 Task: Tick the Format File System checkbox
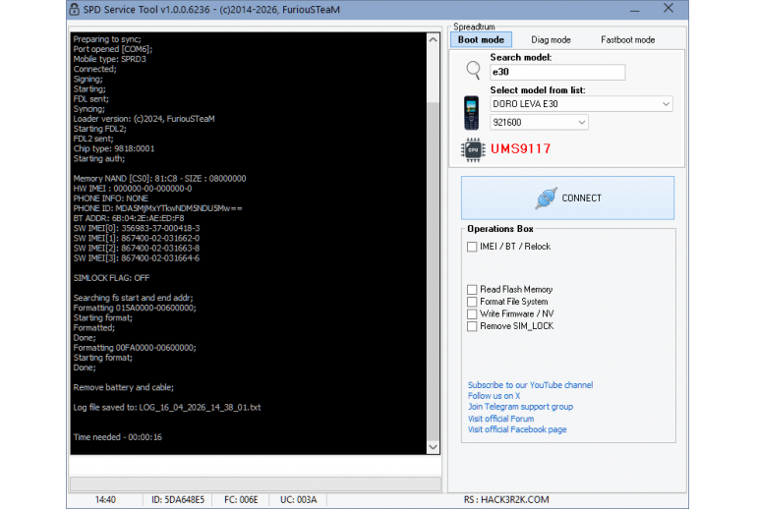[472, 302]
